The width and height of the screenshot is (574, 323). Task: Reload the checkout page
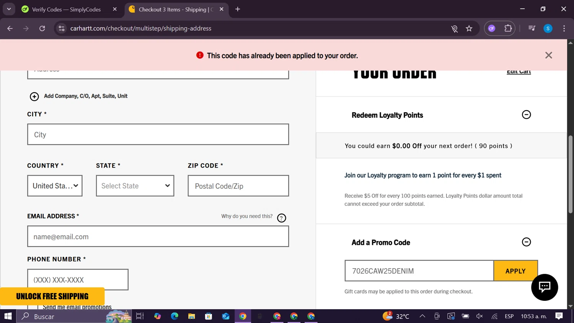coord(42,28)
